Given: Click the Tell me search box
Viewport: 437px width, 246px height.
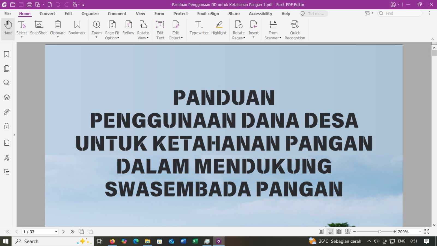Looking at the screenshot, I should (x=314, y=13).
